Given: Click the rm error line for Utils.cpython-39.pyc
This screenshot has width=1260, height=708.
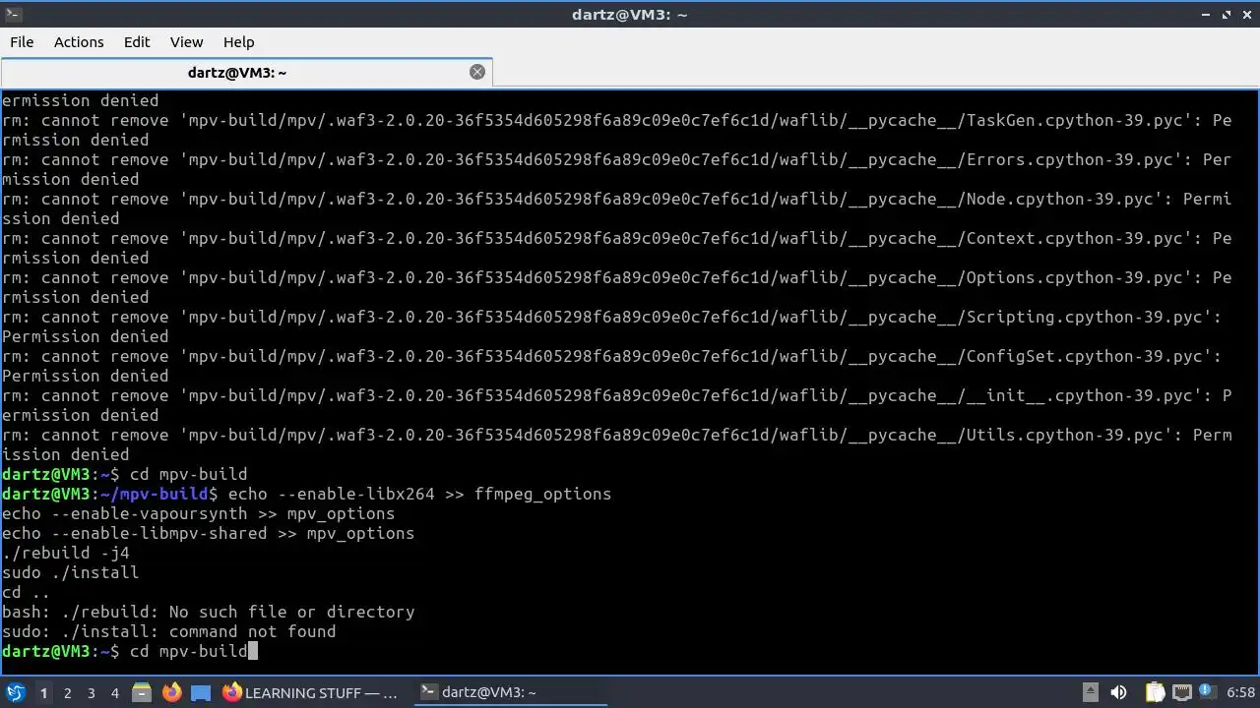Looking at the screenshot, I should pyautogui.click(x=616, y=444).
